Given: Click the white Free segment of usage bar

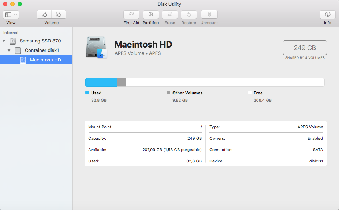Looking at the screenshot, I should coord(225,82).
